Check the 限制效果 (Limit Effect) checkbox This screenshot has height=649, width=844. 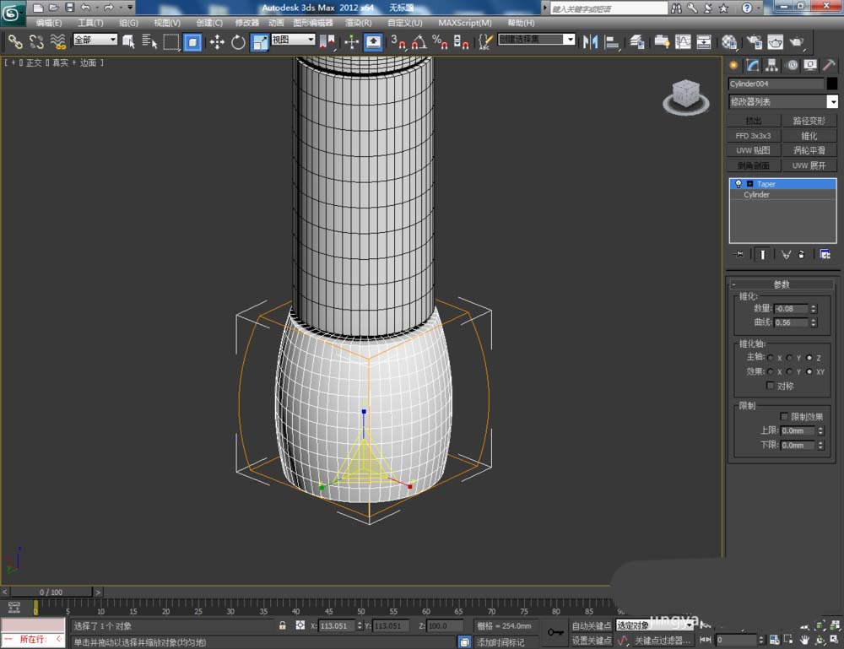tap(784, 417)
